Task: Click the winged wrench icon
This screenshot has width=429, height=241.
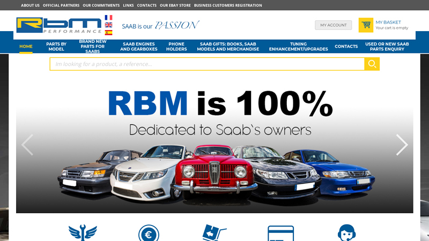Action: (83, 233)
